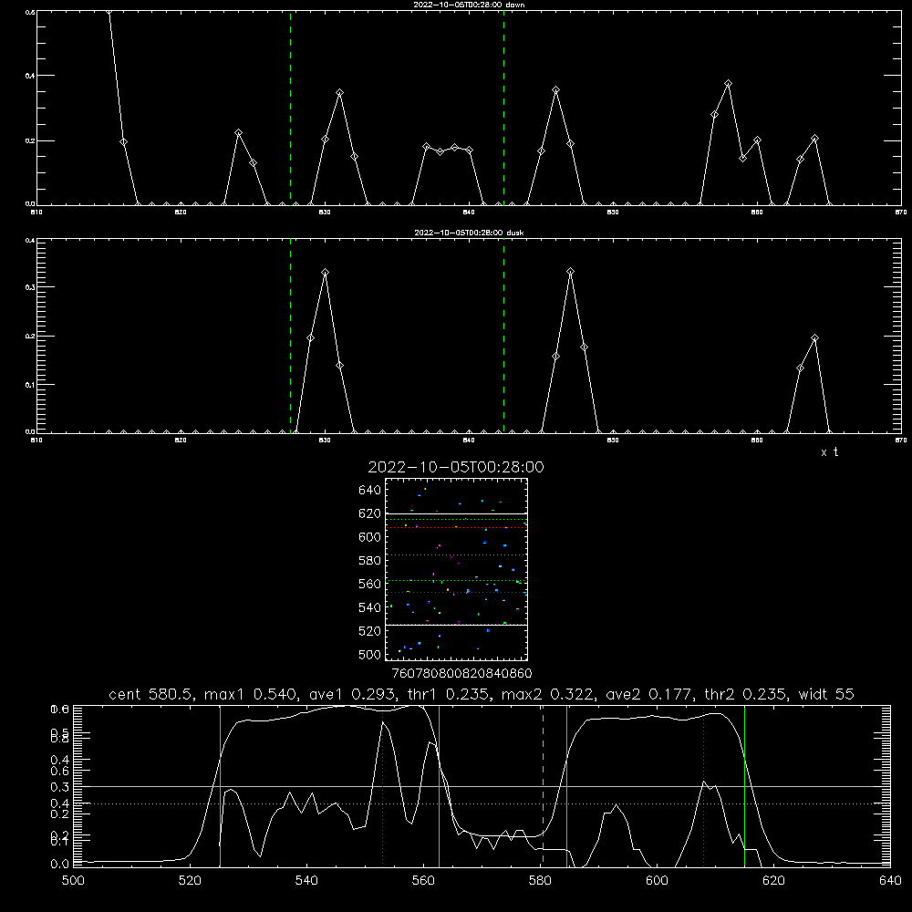
Task: Click the "600" y-axis label of scatter plot
Action: 369,537
